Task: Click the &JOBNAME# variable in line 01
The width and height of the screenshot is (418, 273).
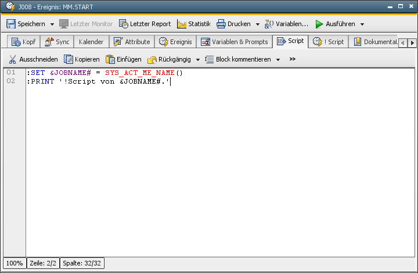Action: (71, 73)
